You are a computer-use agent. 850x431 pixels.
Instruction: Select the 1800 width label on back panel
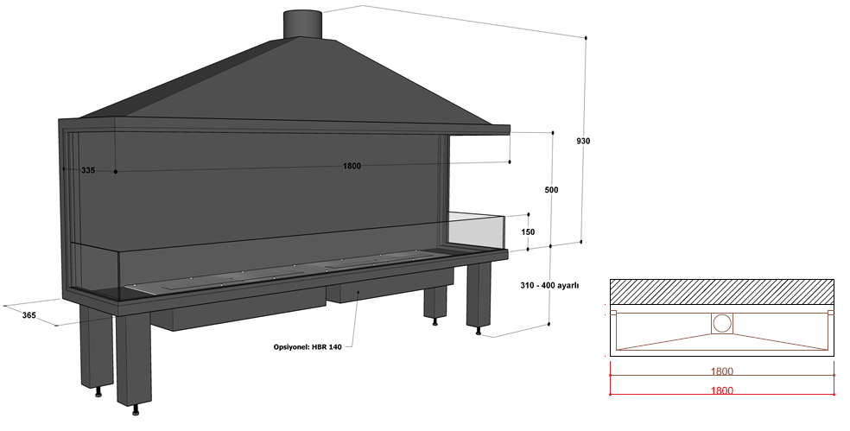(352, 166)
